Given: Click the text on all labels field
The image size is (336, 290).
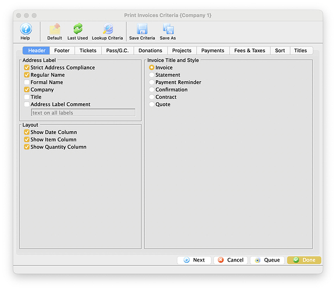Looking at the screenshot, I should (83, 113).
